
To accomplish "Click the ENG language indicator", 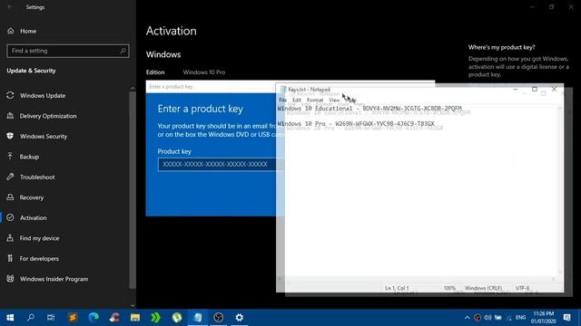I will pos(520,318).
